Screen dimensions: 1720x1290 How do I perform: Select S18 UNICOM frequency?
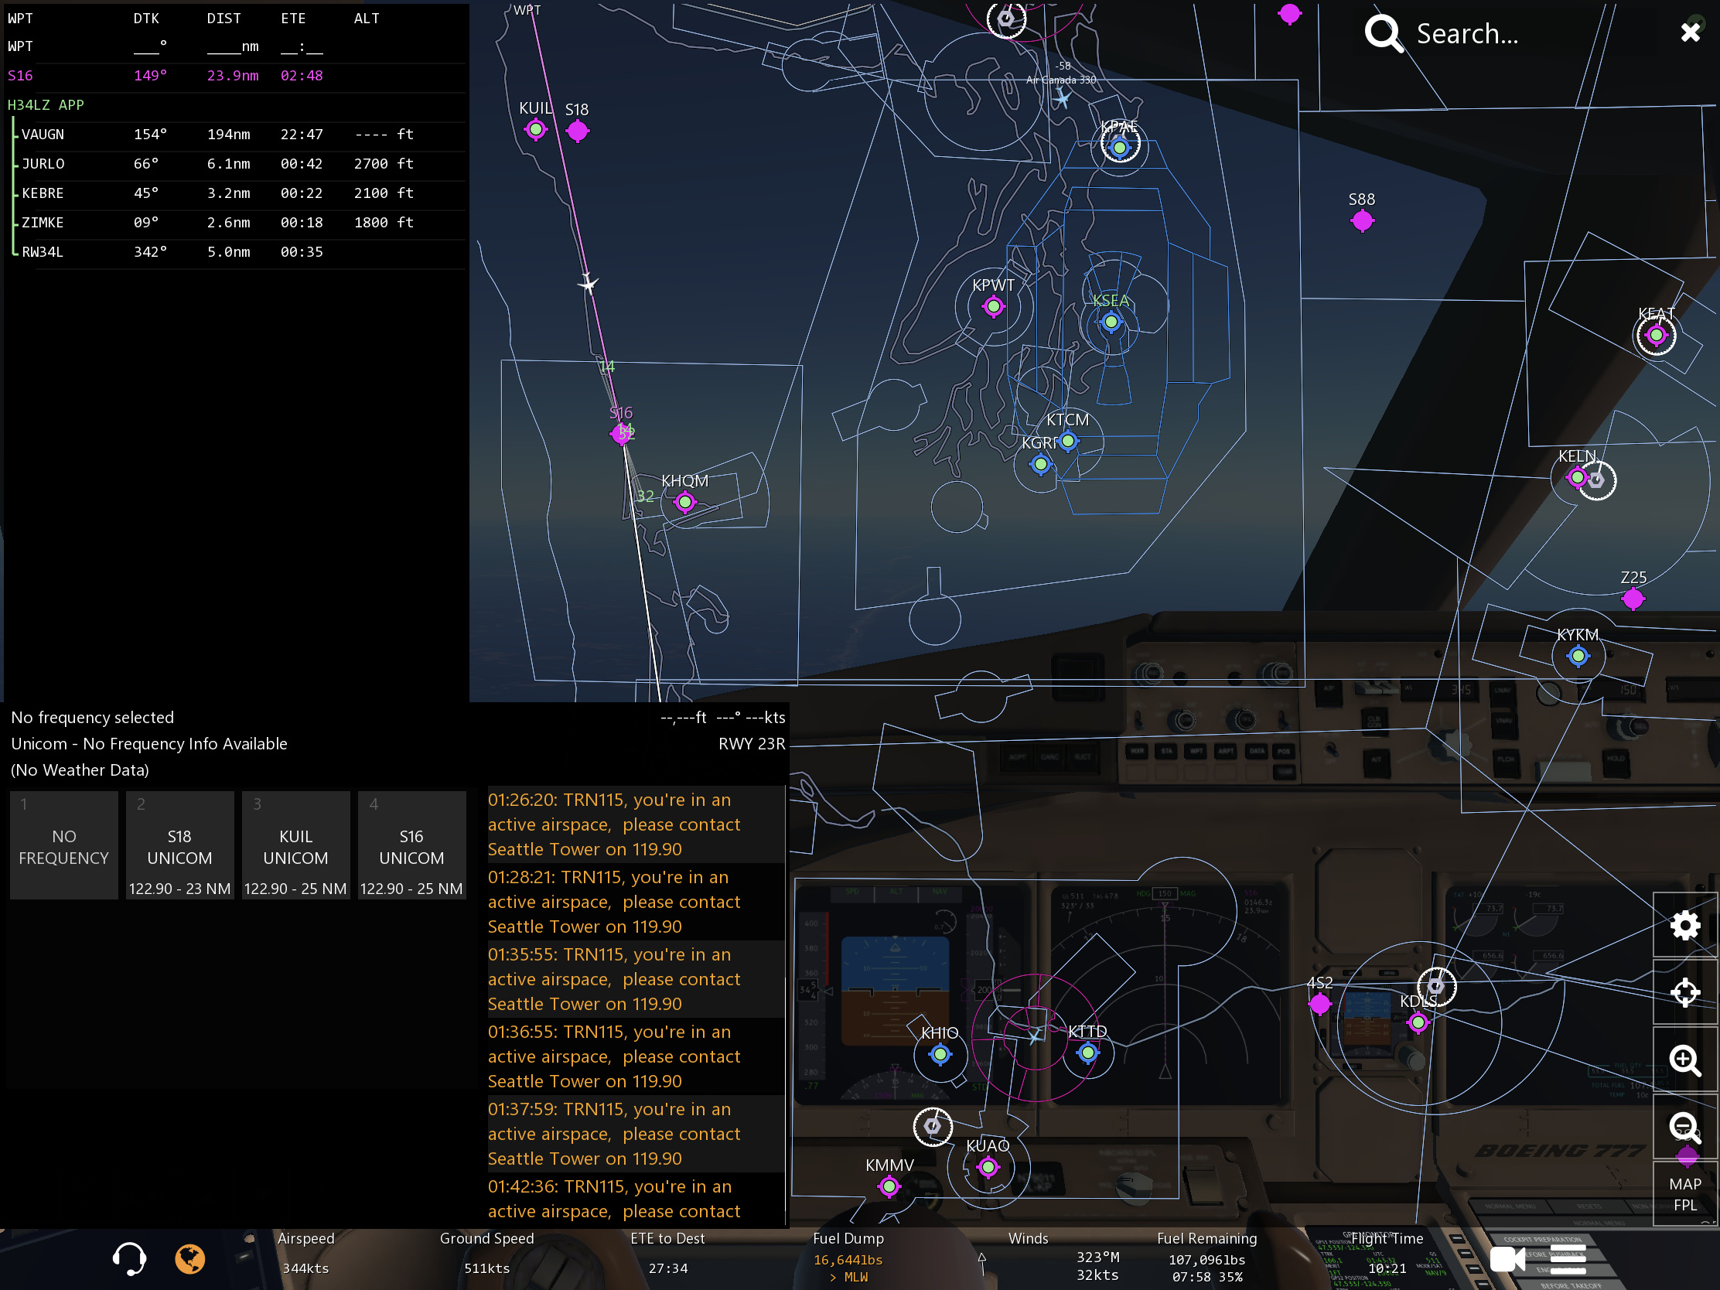pyautogui.click(x=179, y=846)
